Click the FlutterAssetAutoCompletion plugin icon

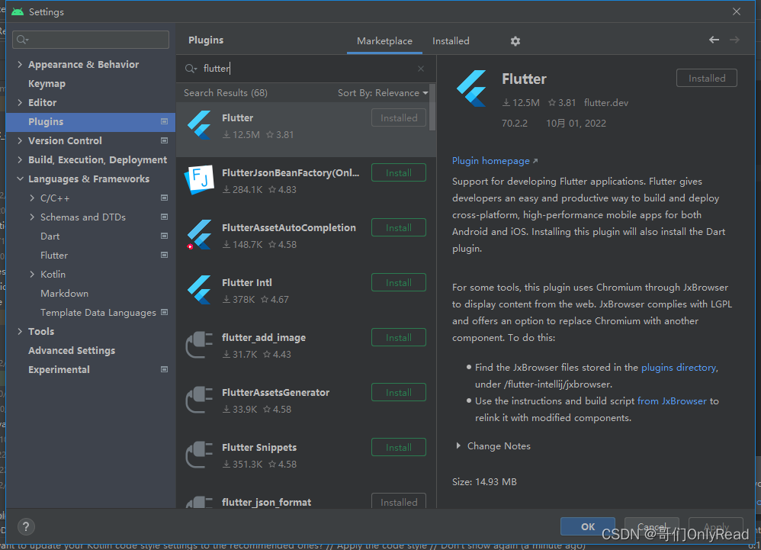(x=200, y=235)
